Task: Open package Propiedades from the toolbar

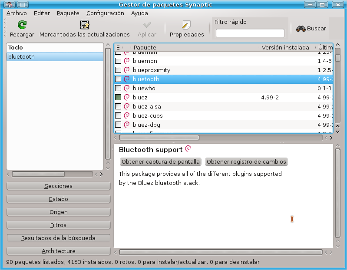Action: tap(187, 28)
